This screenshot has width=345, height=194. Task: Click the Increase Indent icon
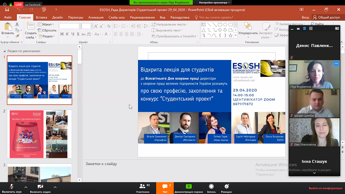click(138, 26)
